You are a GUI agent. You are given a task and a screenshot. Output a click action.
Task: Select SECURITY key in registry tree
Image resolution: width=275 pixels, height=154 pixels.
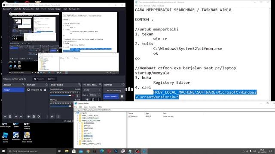[88, 133]
